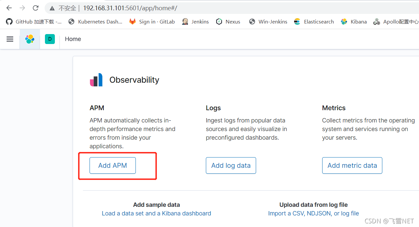Click the Add log data button
419x227 pixels.
coord(231,165)
